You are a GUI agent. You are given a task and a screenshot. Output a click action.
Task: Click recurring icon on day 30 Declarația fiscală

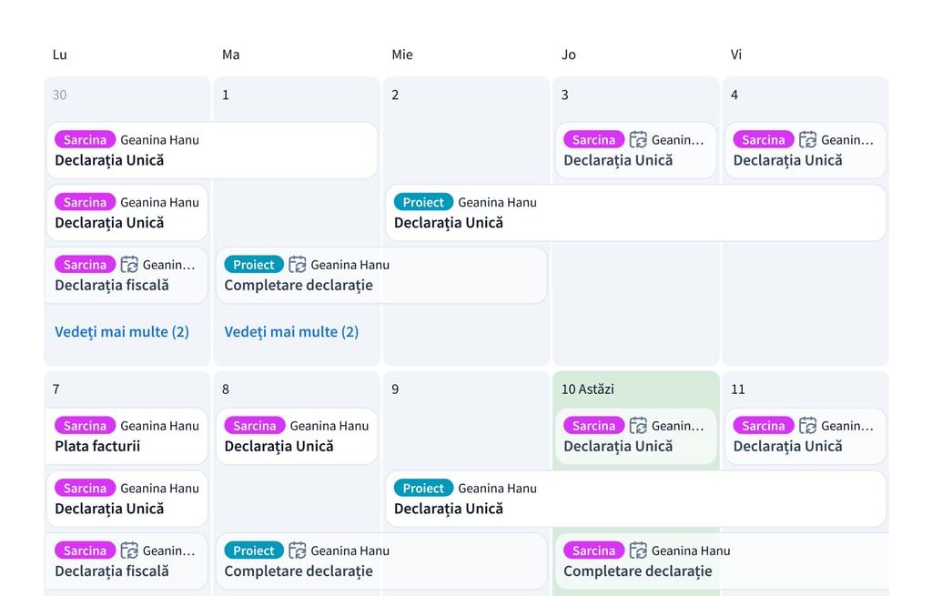tap(129, 265)
